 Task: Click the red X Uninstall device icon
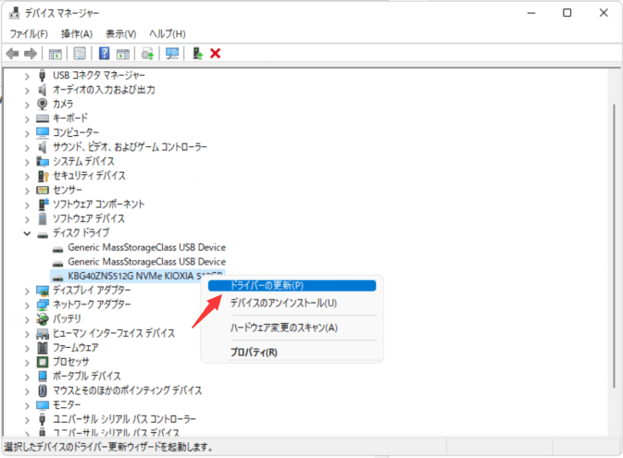click(x=216, y=54)
